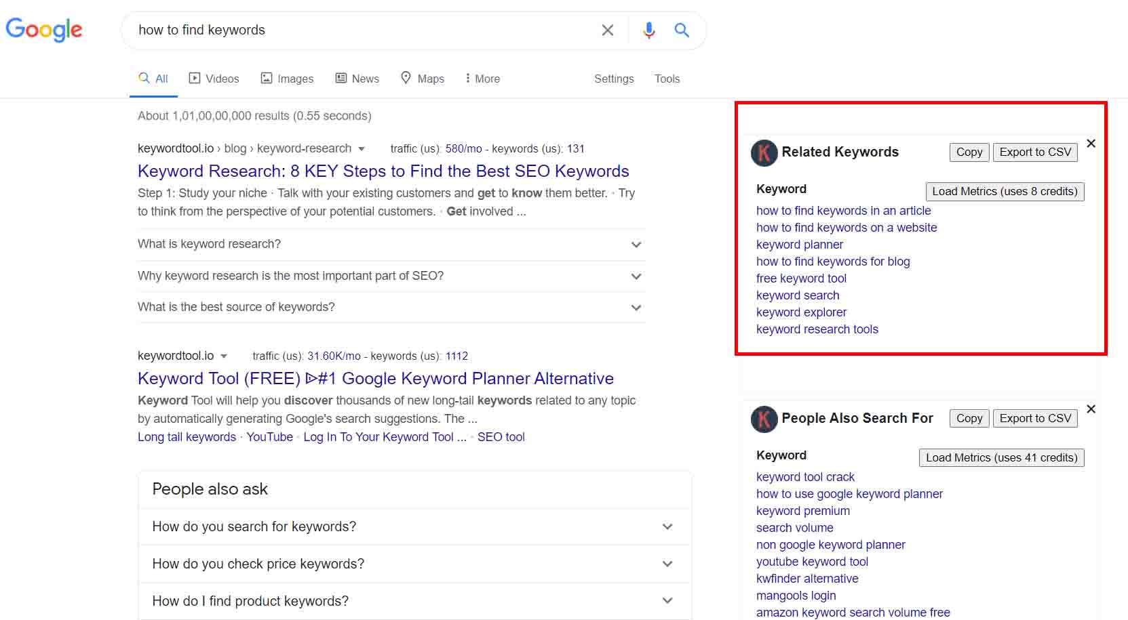Click 'kwfinder alternative' keyword
Viewport: 1128px width, 620px height.
(x=807, y=579)
